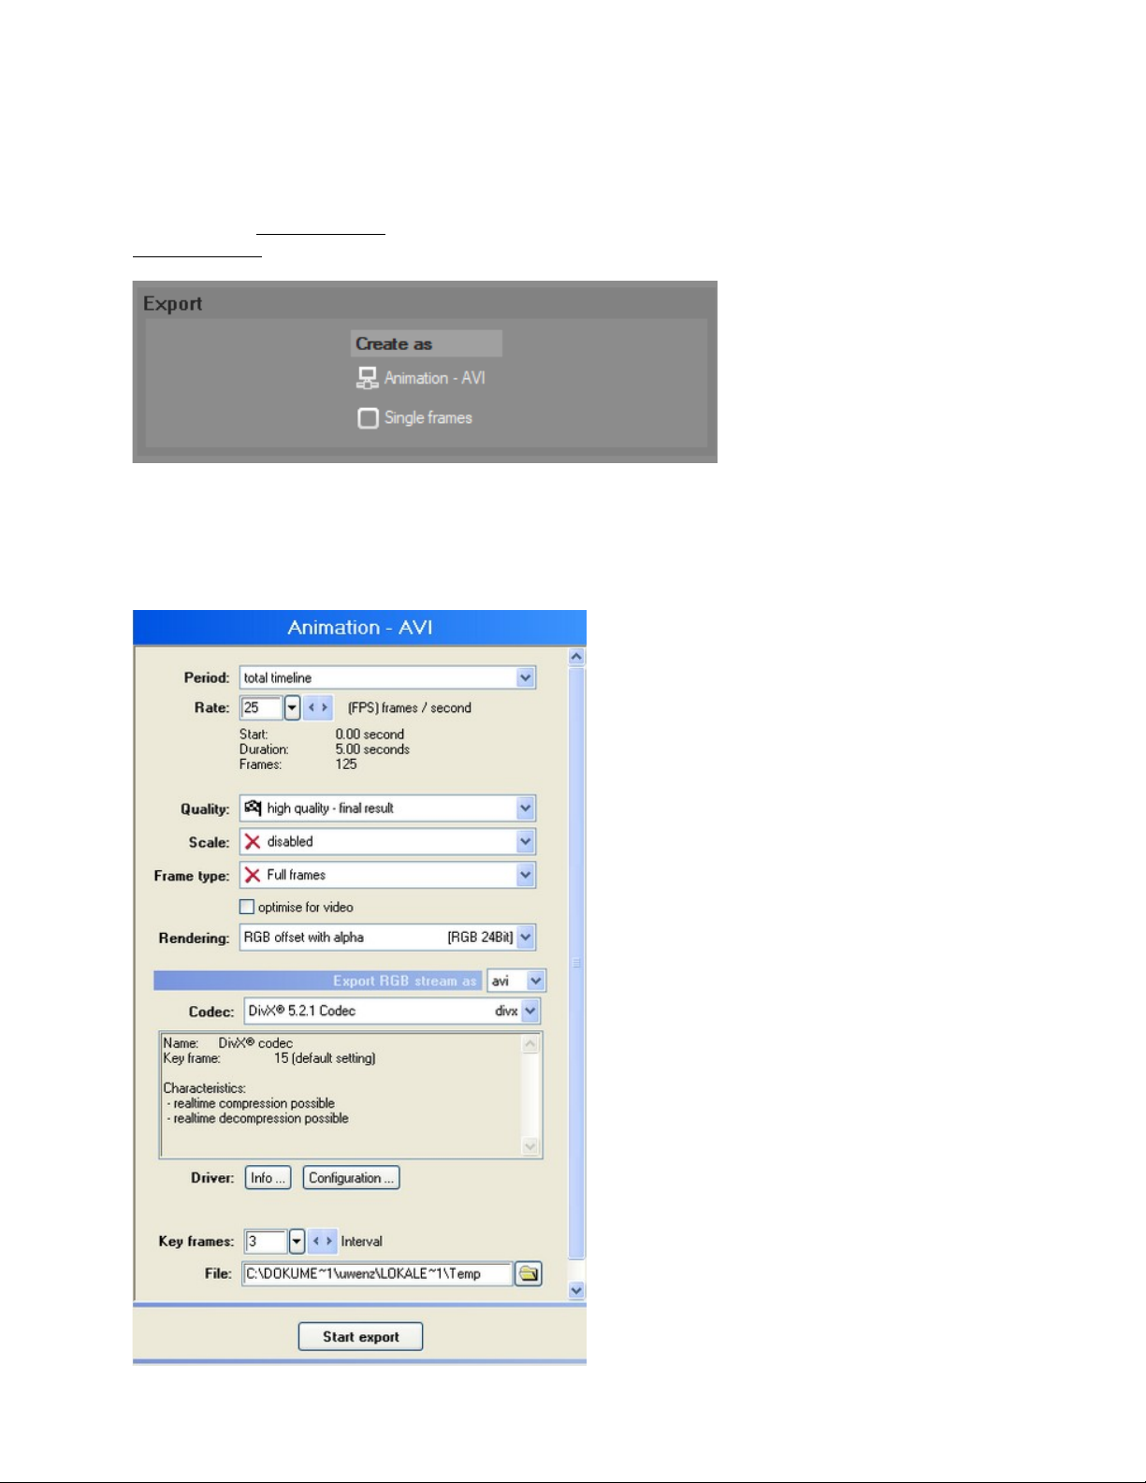Browse for output file with folder icon
The height and width of the screenshot is (1483, 1146).
click(x=529, y=1273)
